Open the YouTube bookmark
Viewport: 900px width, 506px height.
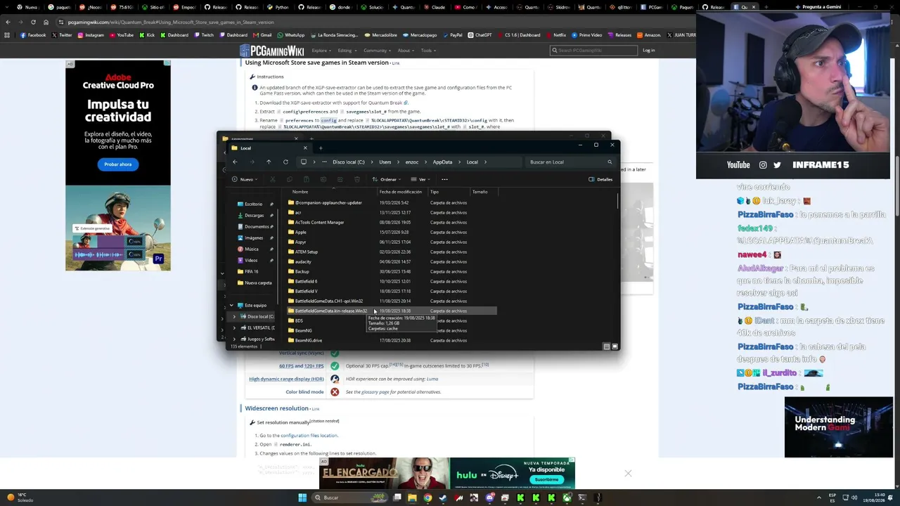(121, 35)
